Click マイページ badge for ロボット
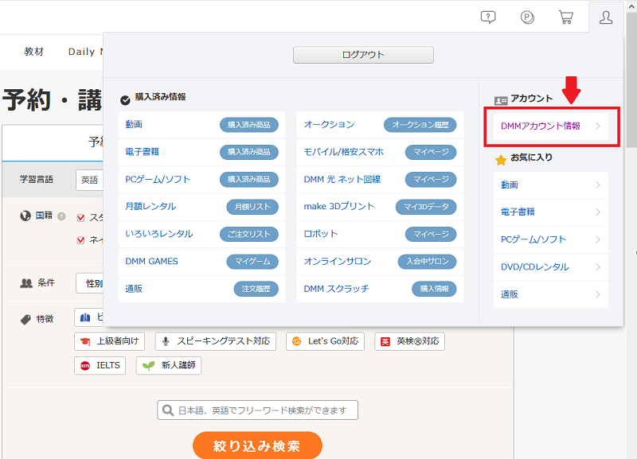 pyautogui.click(x=431, y=234)
